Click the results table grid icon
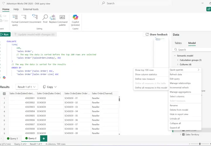Screen dimensions: 211x146 (x=4, y=93)
